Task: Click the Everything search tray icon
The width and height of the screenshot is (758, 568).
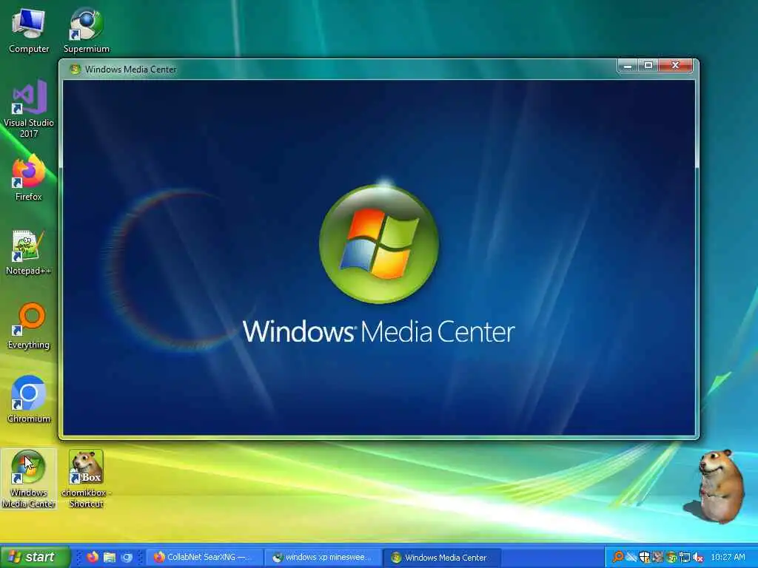Action: click(618, 558)
